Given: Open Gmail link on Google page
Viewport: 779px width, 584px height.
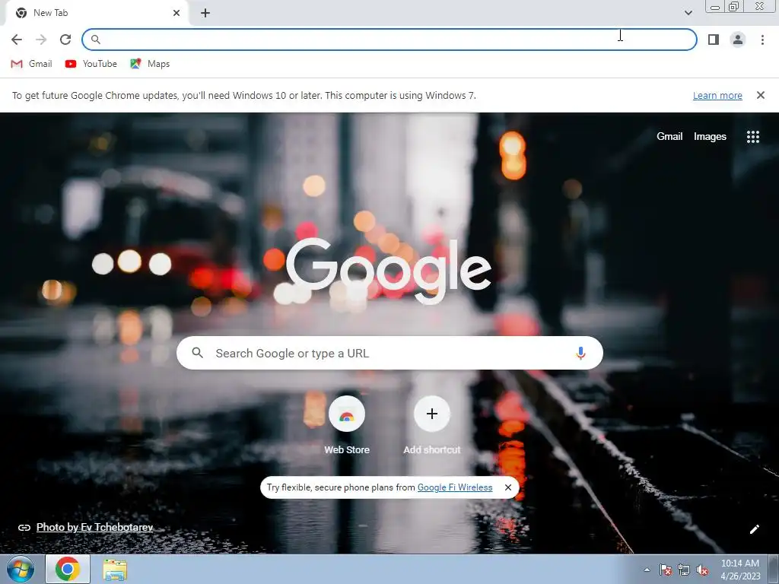Looking at the screenshot, I should [669, 137].
